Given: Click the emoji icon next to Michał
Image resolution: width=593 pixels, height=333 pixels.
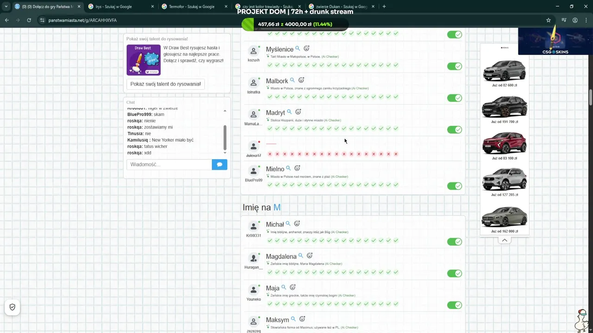Looking at the screenshot, I should [x=297, y=224].
